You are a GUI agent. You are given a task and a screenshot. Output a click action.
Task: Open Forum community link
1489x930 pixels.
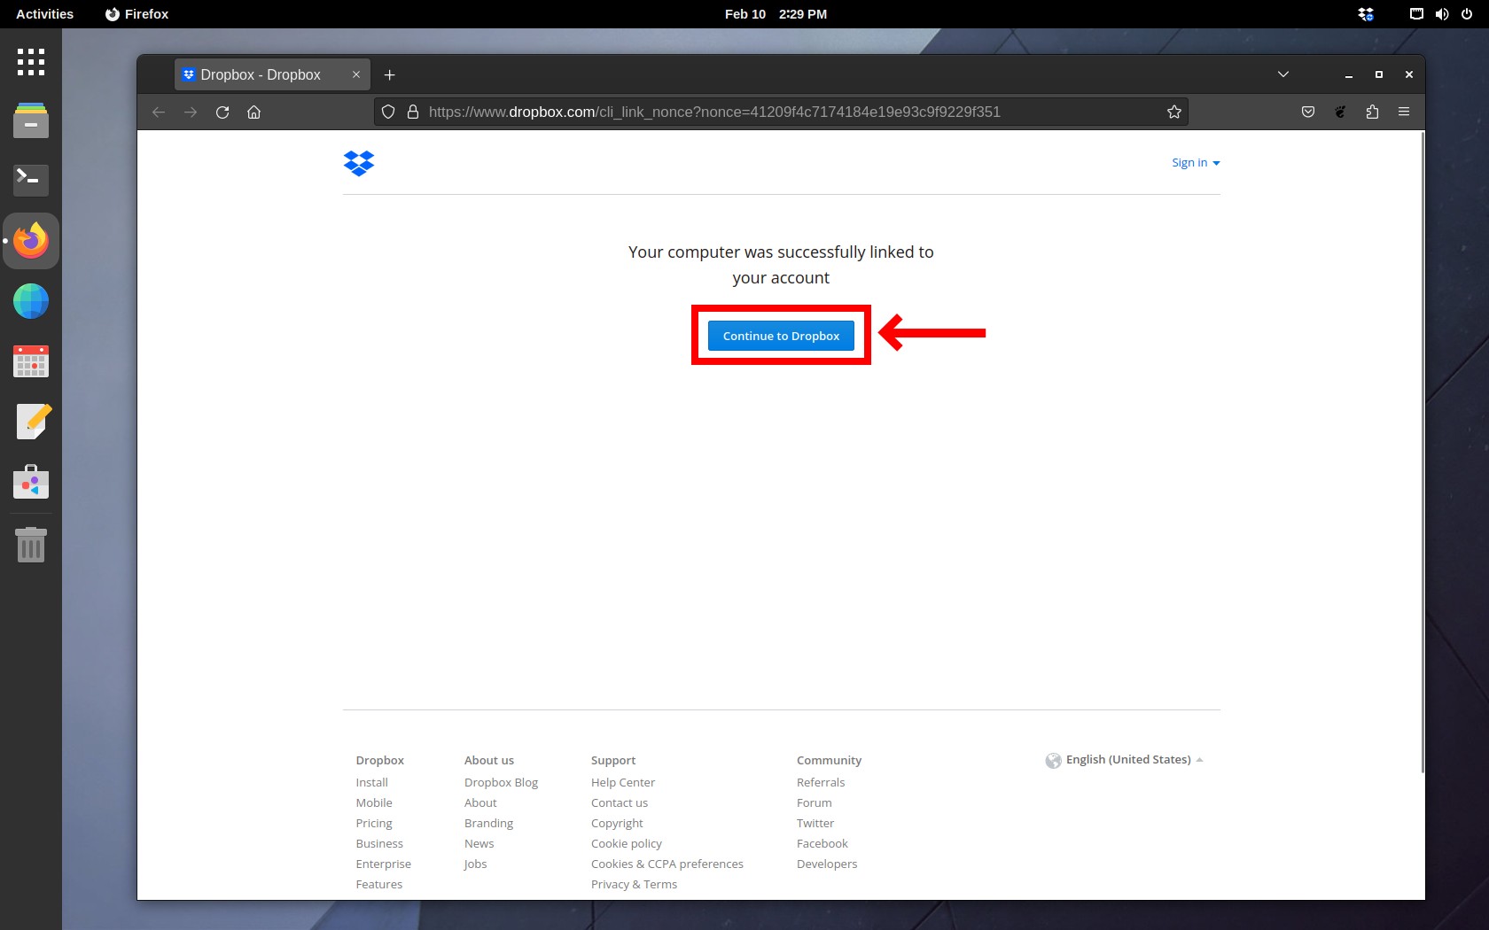815,802
